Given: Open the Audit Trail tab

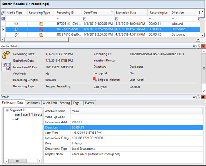Looking at the screenshot, I should [50, 103].
